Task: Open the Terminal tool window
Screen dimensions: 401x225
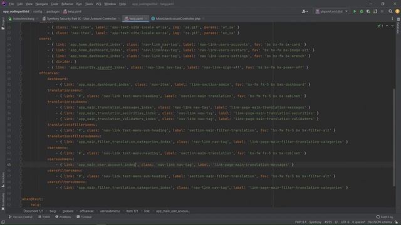Action: pos(84,217)
